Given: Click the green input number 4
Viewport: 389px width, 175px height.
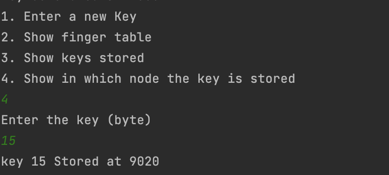Looking at the screenshot, I should pyautogui.click(x=5, y=100).
